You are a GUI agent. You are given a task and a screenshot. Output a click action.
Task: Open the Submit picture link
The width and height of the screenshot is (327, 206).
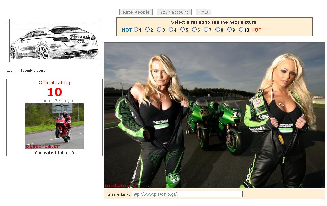pyautogui.click(x=33, y=71)
